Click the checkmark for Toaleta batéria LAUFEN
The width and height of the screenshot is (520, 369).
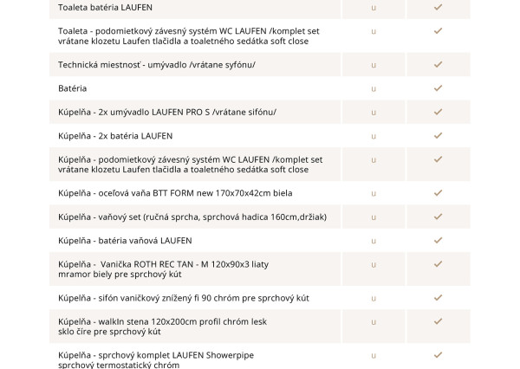coord(438,7)
